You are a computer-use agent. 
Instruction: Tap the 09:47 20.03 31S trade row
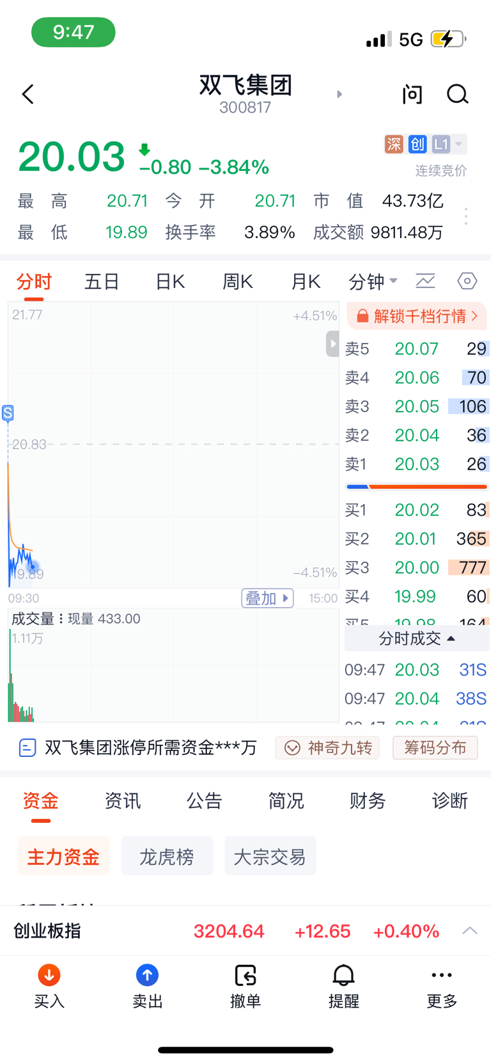pyautogui.click(x=416, y=670)
